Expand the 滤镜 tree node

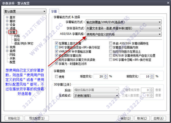pos(7,28)
